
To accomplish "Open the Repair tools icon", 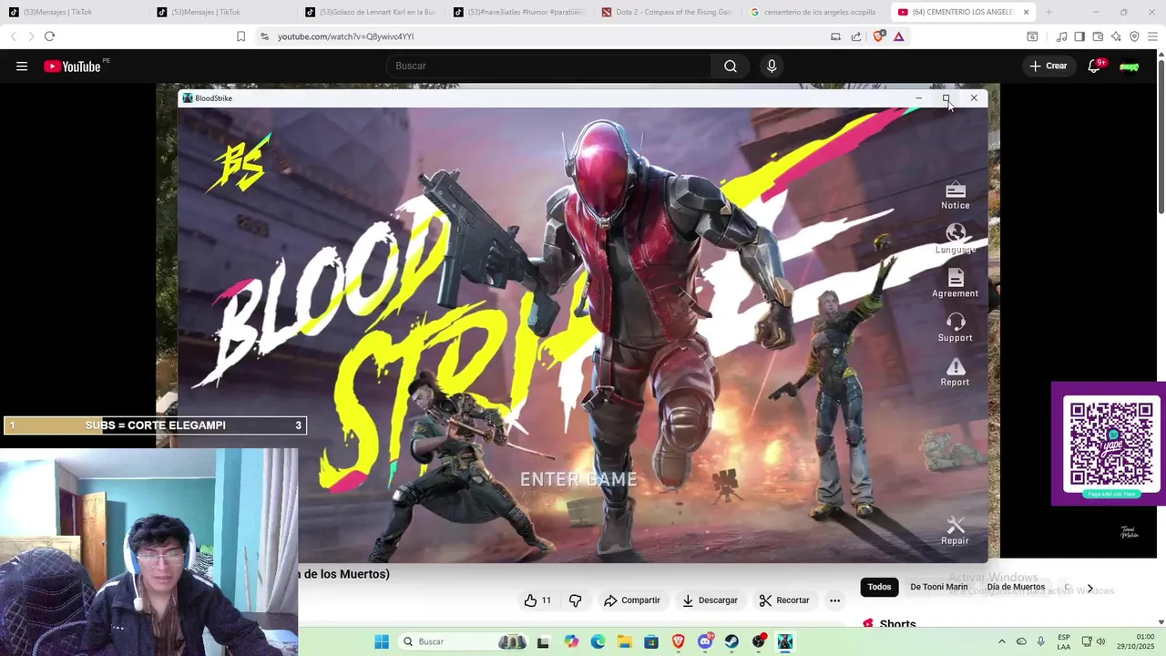I will (x=955, y=530).
